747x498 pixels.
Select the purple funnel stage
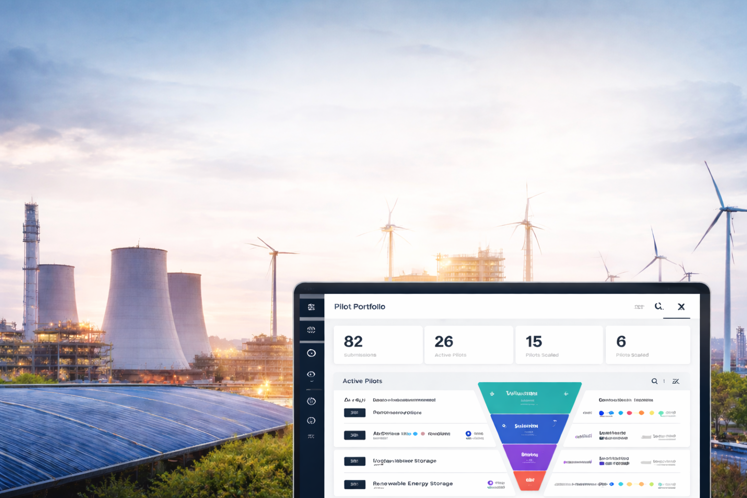point(530,457)
